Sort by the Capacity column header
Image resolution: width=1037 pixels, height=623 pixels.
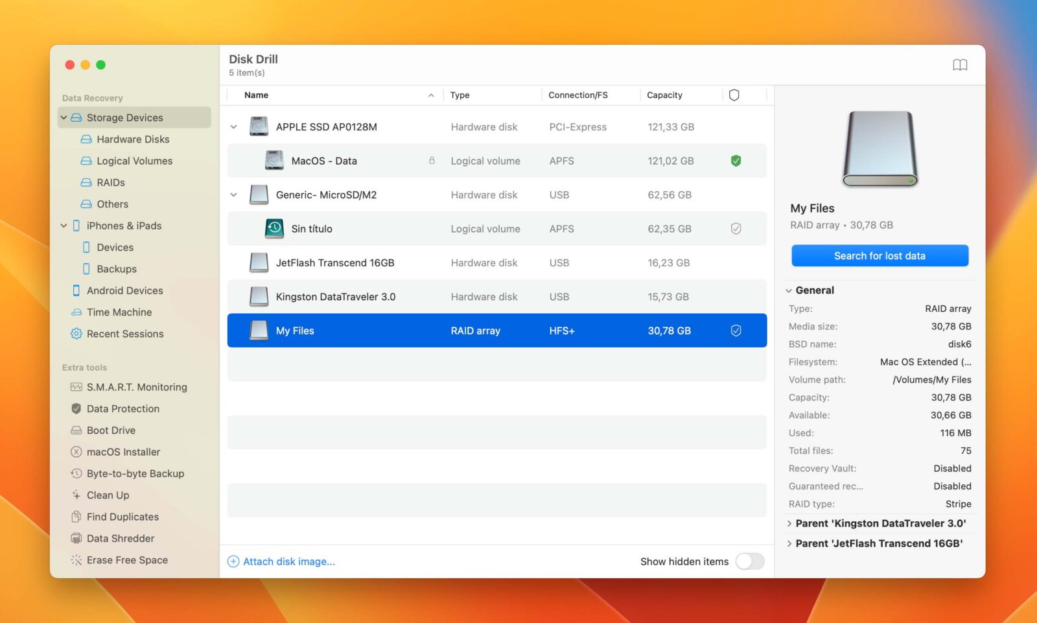pyautogui.click(x=664, y=95)
